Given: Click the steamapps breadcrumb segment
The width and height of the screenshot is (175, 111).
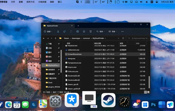Looking at the screenshot, I should pyautogui.click(x=76, y=38).
